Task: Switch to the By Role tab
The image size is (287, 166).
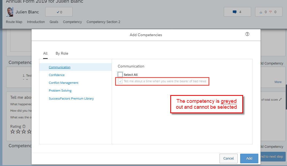Action: pyautogui.click(x=62, y=54)
